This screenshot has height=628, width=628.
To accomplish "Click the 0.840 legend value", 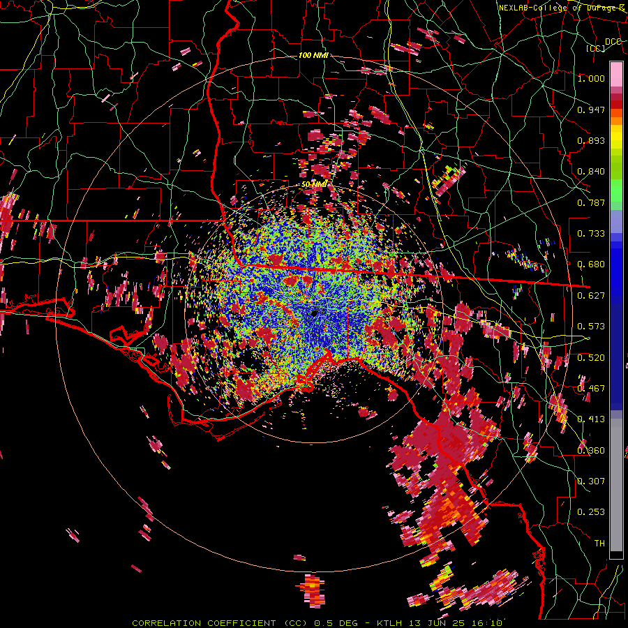I will point(591,172).
